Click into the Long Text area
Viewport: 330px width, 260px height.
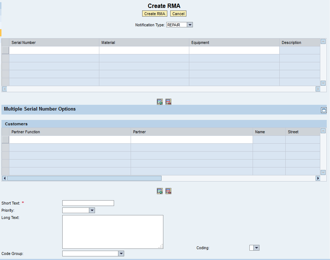coord(113,232)
